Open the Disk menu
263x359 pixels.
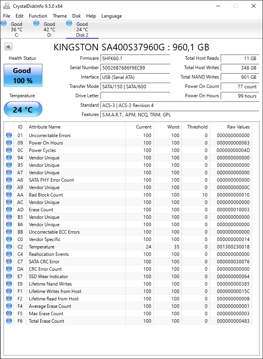76,16
